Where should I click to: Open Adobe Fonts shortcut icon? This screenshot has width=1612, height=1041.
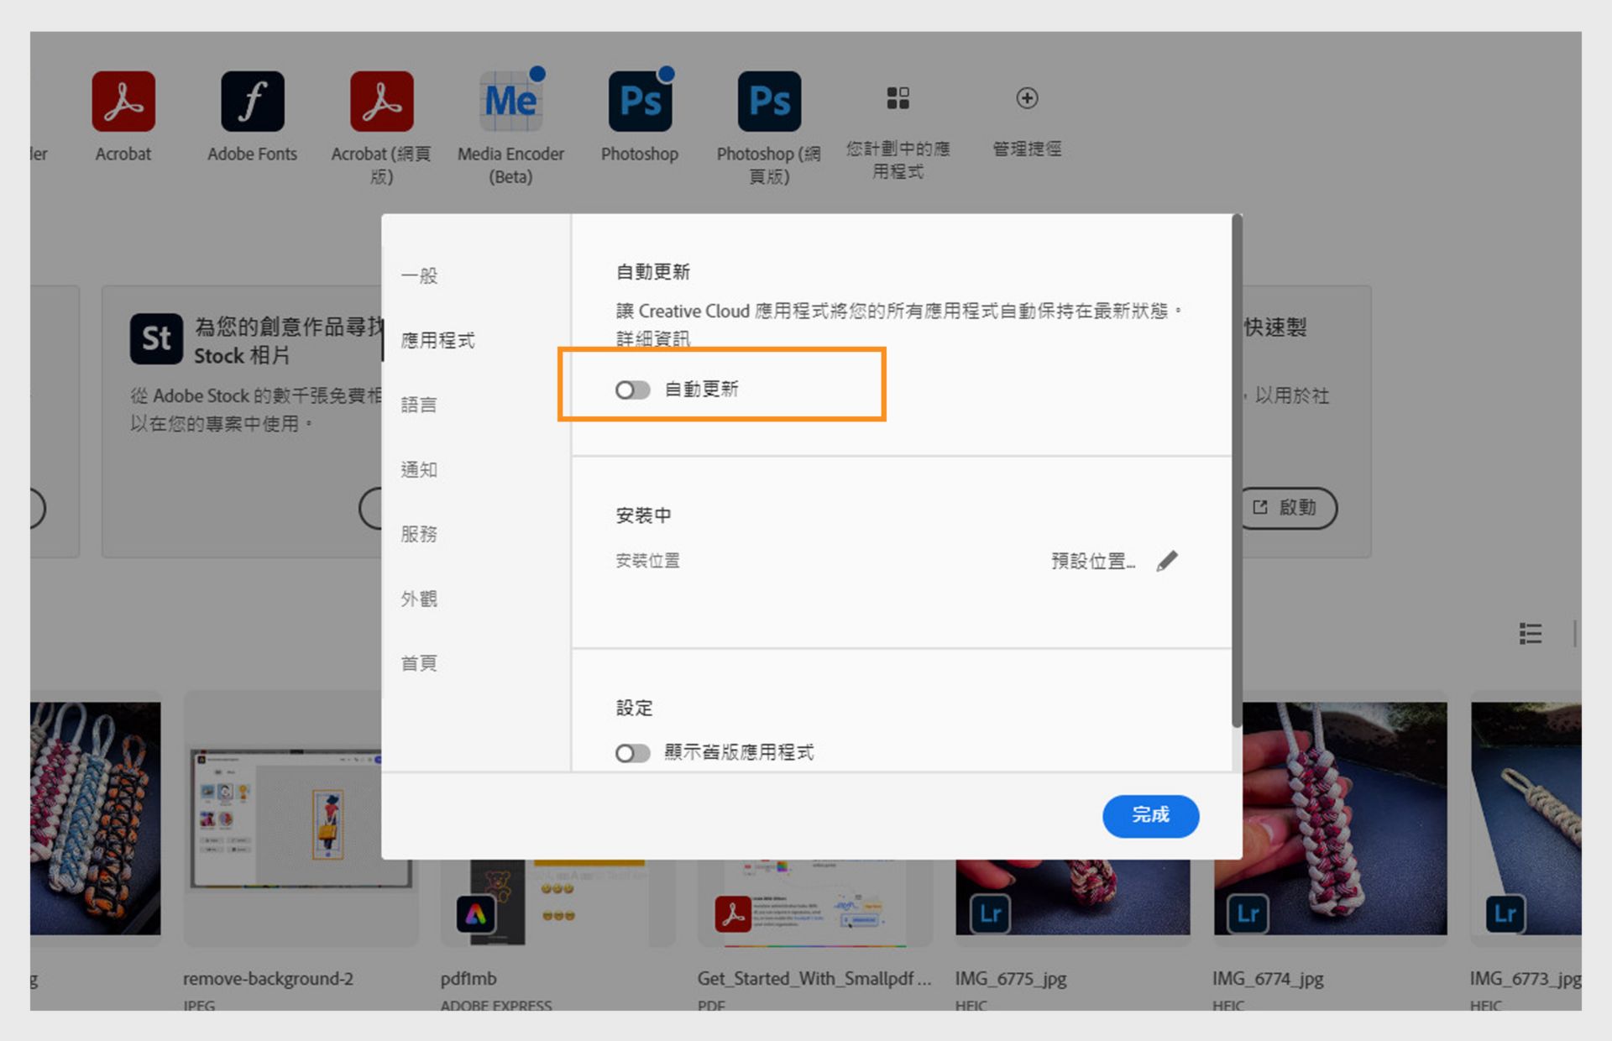tap(252, 102)
